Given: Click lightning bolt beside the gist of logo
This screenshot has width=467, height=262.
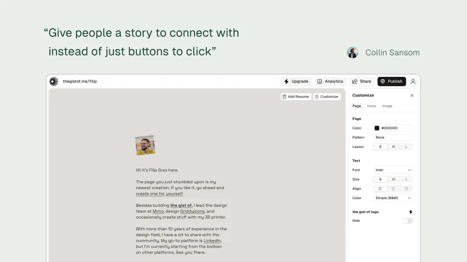Looking at the screenshot, I should (x=411, y=212).
